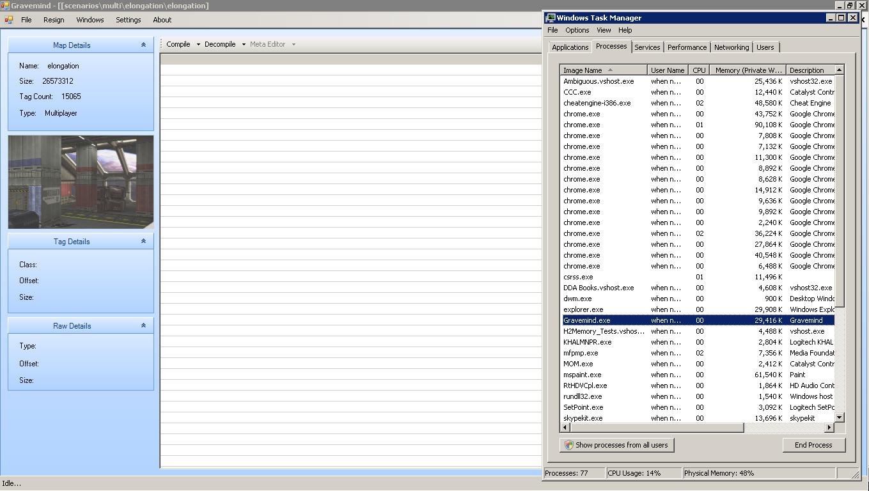Collapse the Tag Details panel
Image resolution: width=869 pixels, height=491 pixels.
pyautogui.click(x=143, y=242)
